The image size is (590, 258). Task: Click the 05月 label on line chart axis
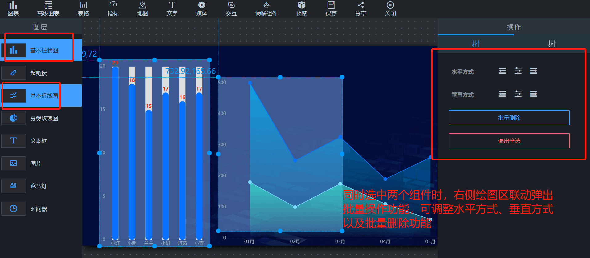point(430,241)
